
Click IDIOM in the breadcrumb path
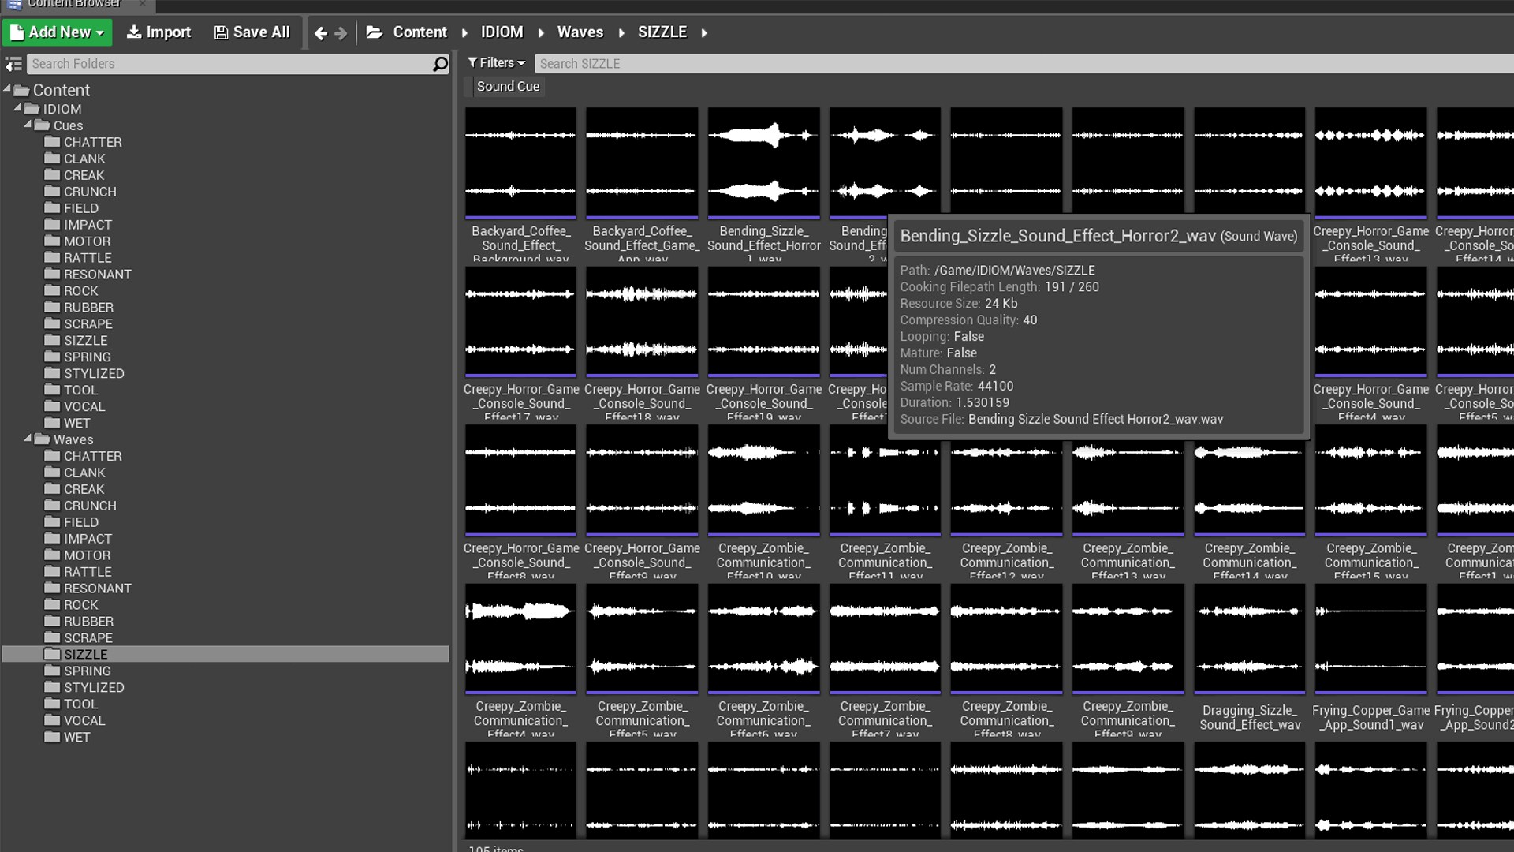point(502,32)
